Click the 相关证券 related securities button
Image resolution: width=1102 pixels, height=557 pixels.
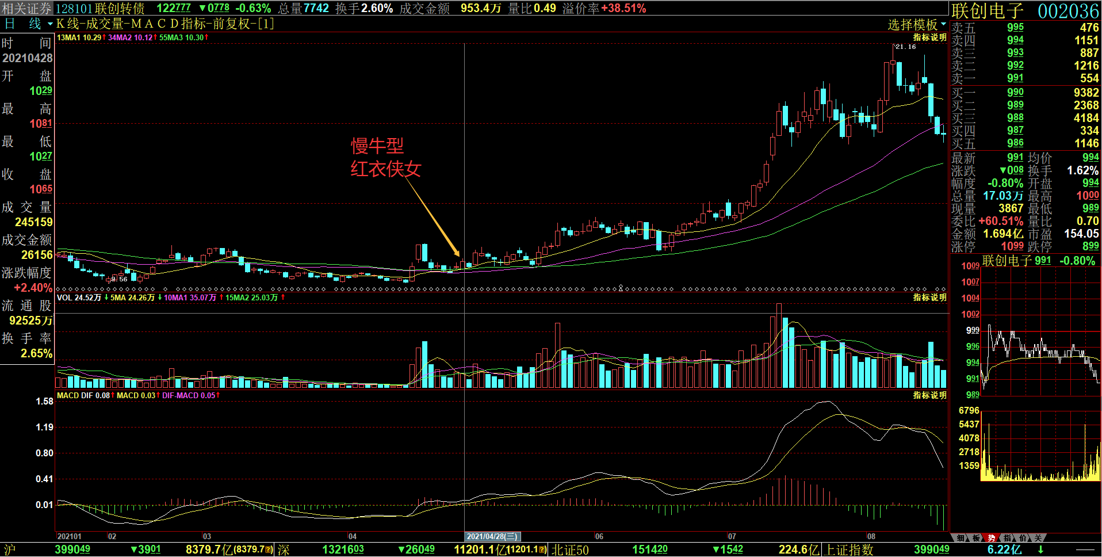pos(26,8)
